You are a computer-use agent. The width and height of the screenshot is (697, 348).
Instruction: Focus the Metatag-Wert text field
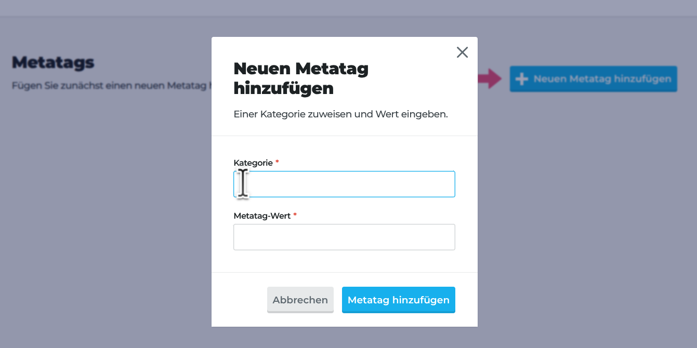coord(344,237)
